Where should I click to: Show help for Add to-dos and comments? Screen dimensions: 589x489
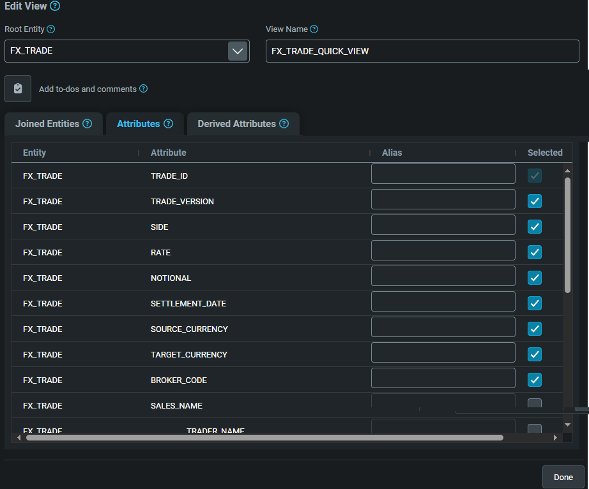(143, 89)
